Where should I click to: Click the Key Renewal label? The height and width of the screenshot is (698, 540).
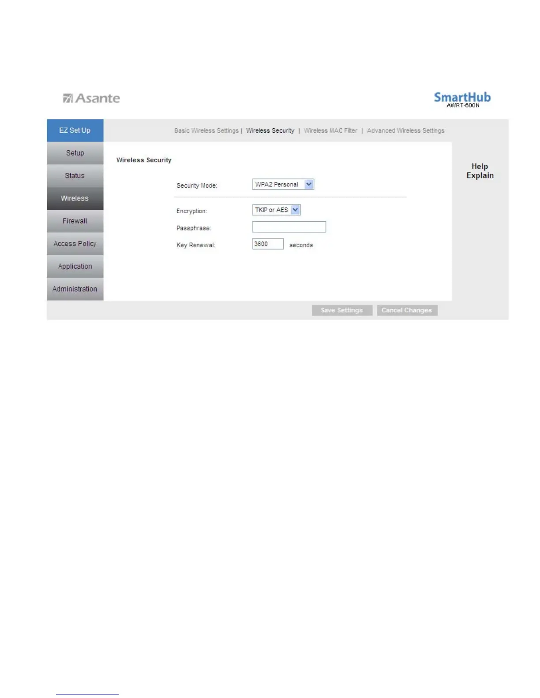196,245
